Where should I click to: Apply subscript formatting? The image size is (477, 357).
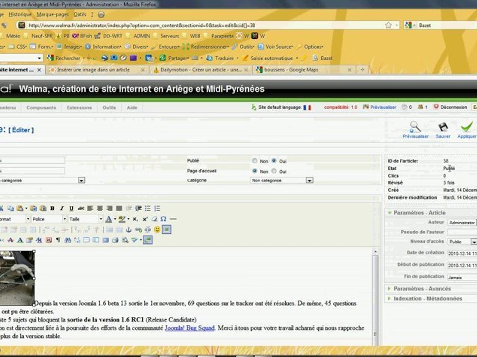(135, 219)
